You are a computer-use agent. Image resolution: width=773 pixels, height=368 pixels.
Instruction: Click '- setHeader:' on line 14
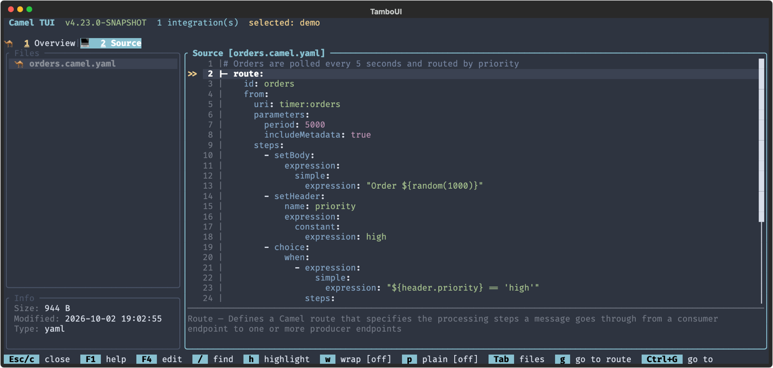(x=295, y=197)
